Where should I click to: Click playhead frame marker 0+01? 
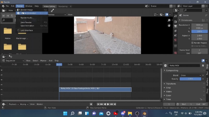tap(59, 64)
